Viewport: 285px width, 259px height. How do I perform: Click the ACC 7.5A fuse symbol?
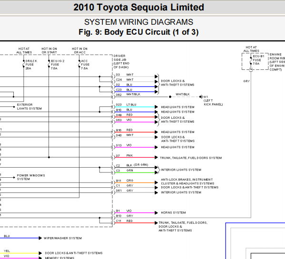tap(79, 64)
